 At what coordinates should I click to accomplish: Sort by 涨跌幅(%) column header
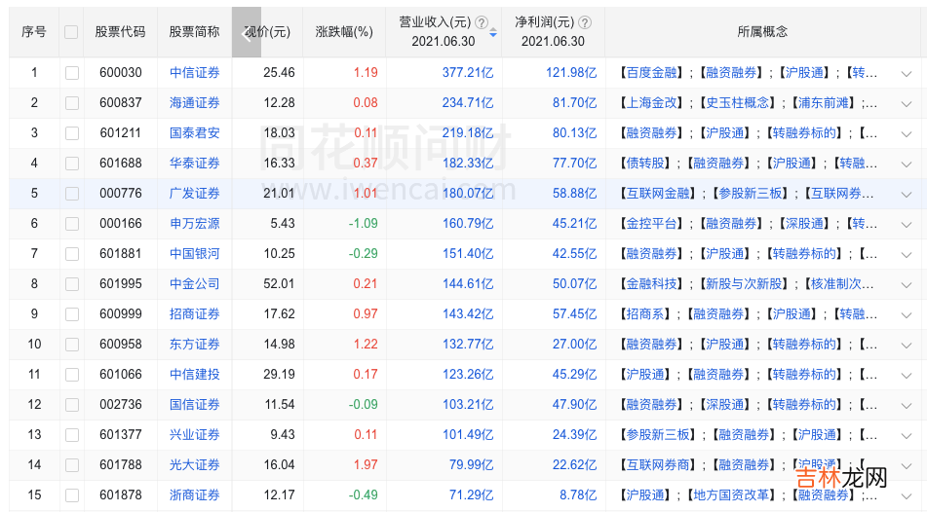[344, 32]
